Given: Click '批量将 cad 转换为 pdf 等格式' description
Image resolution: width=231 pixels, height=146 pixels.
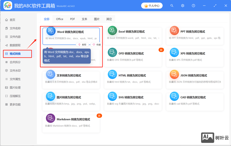Looking at the screenshot, I should point(184,104).
